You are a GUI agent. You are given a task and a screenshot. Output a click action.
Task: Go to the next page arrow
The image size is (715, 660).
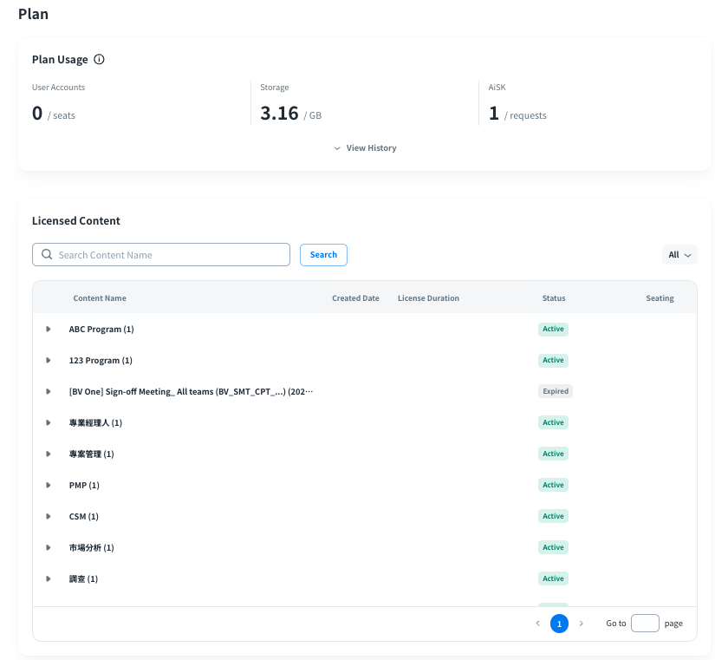581,624
